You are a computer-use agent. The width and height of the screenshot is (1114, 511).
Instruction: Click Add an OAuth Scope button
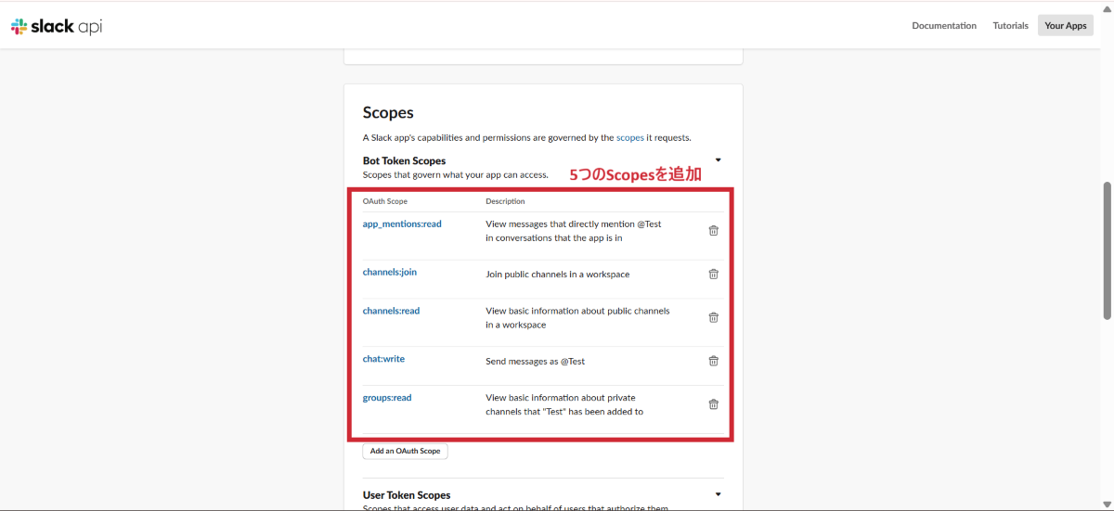tap(405, 451)
